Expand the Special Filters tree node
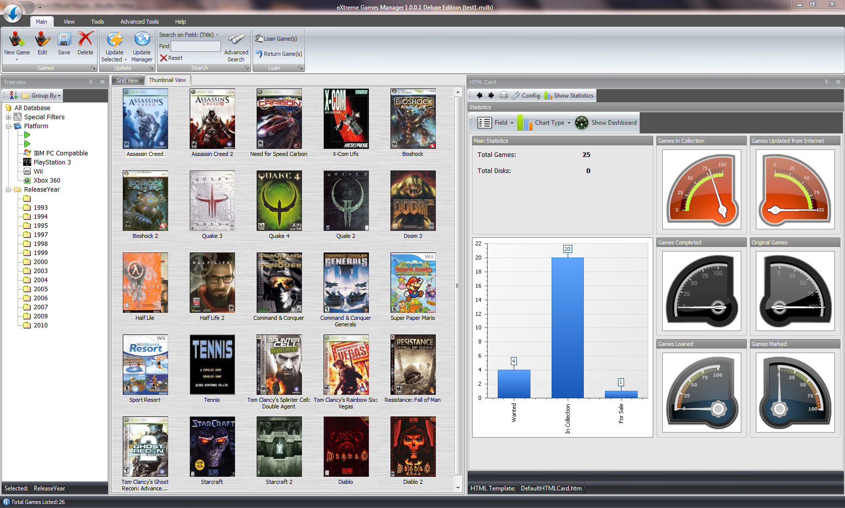 point(9,117)
